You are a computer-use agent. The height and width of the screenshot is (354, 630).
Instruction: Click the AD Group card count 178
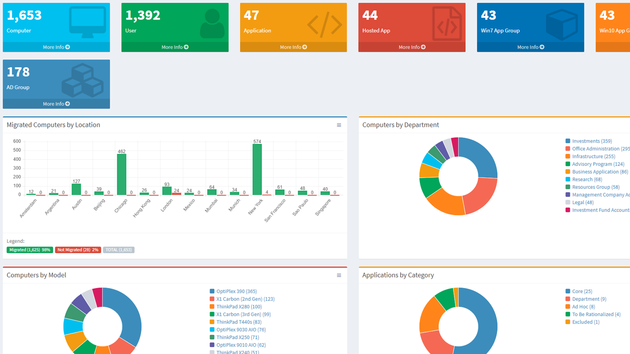[x=18, y=72]
